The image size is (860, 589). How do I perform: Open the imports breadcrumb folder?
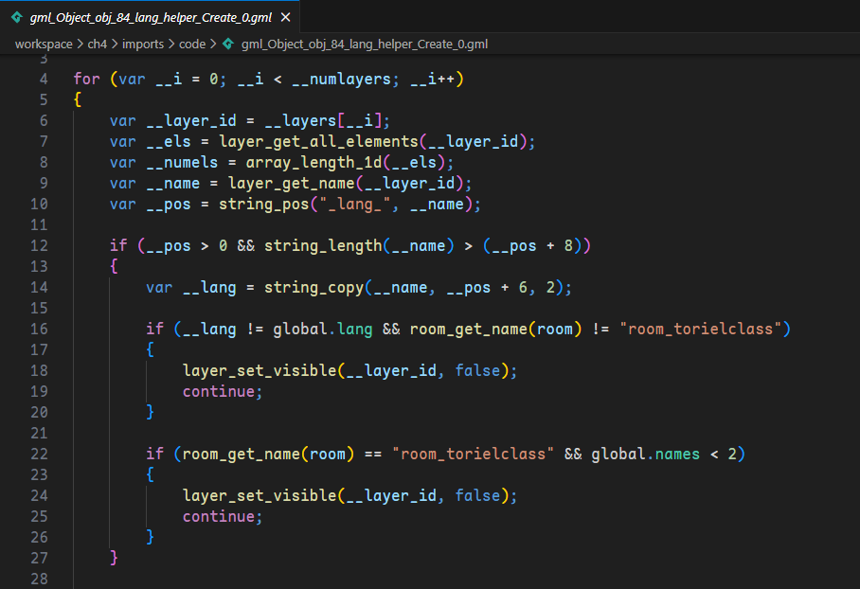(143, 44)
